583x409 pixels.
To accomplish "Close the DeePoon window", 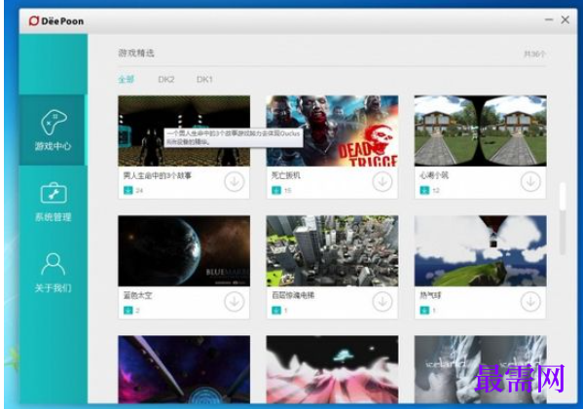I will click(565, 19).
